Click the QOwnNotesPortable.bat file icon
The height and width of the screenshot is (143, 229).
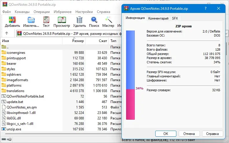click(x=4, y=96)
